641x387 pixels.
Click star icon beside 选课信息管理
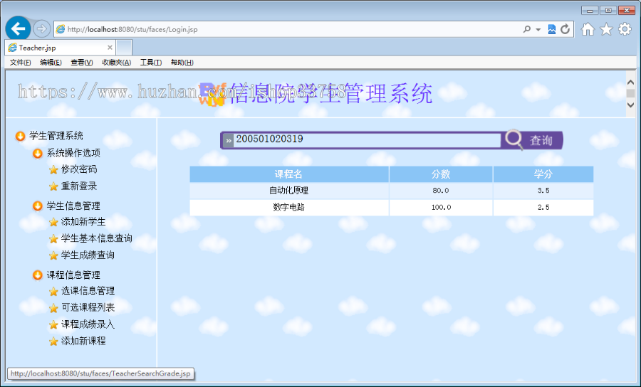click(x=53, y=292)
